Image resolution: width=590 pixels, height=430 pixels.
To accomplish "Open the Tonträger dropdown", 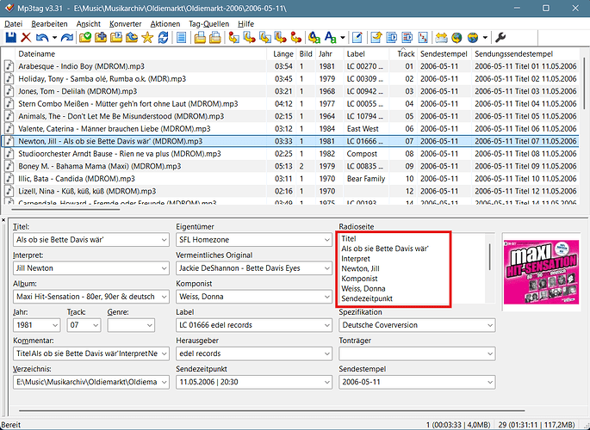I will pos(490,353).
